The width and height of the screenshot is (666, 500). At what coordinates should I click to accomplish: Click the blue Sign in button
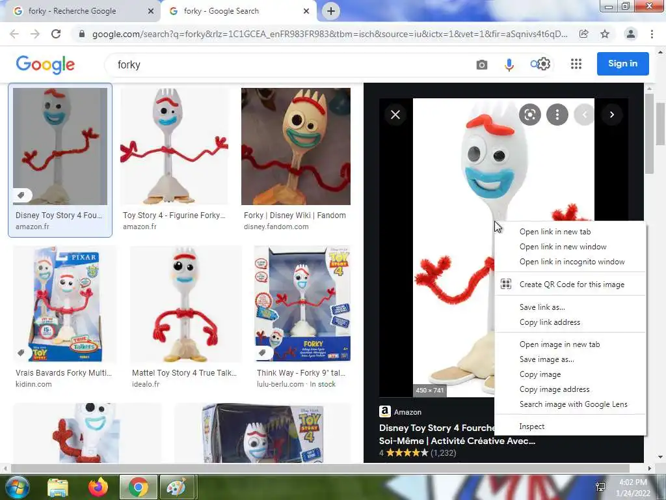point(622,64)
